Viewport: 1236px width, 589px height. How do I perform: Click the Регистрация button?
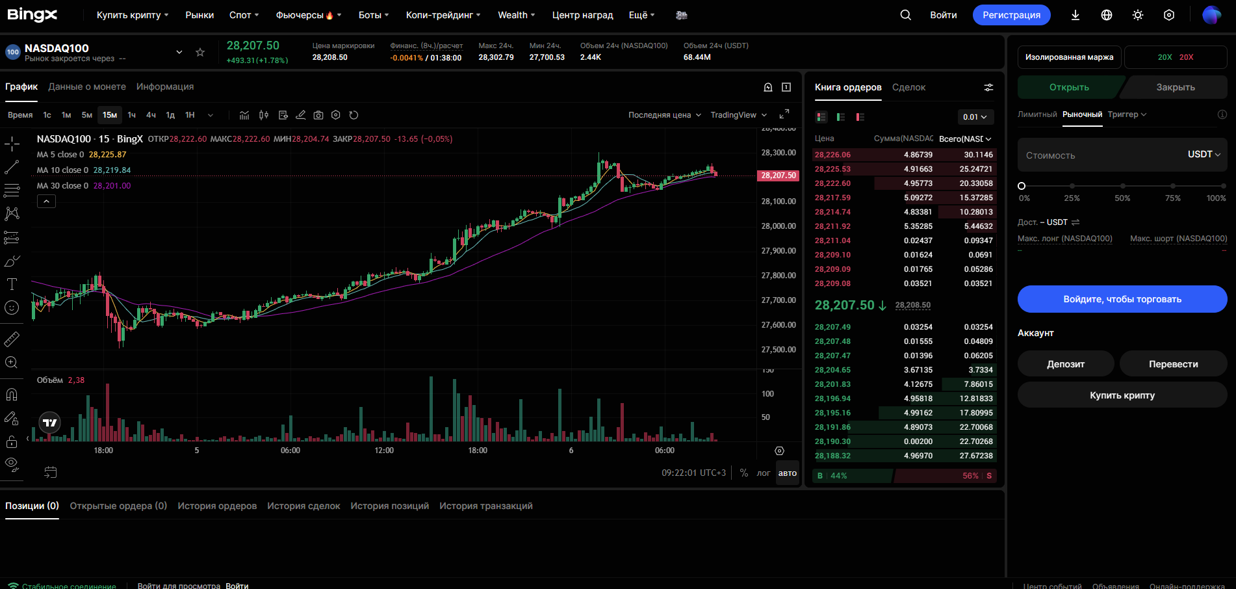[1012, 15]
